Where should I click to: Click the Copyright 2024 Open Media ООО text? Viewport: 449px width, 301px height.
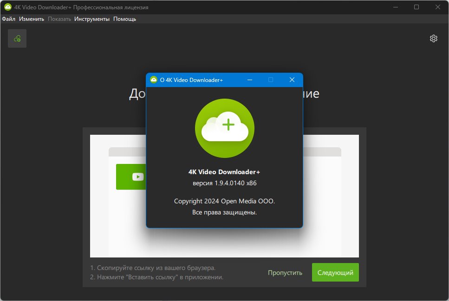(x=225, y=201)
